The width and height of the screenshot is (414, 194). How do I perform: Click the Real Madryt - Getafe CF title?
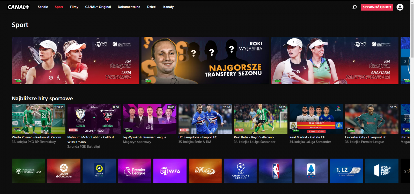pyautogui.click(x=307, y=137)
